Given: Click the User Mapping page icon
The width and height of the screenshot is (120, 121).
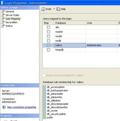Looking at the screenshot, I should tap(3, 19).
